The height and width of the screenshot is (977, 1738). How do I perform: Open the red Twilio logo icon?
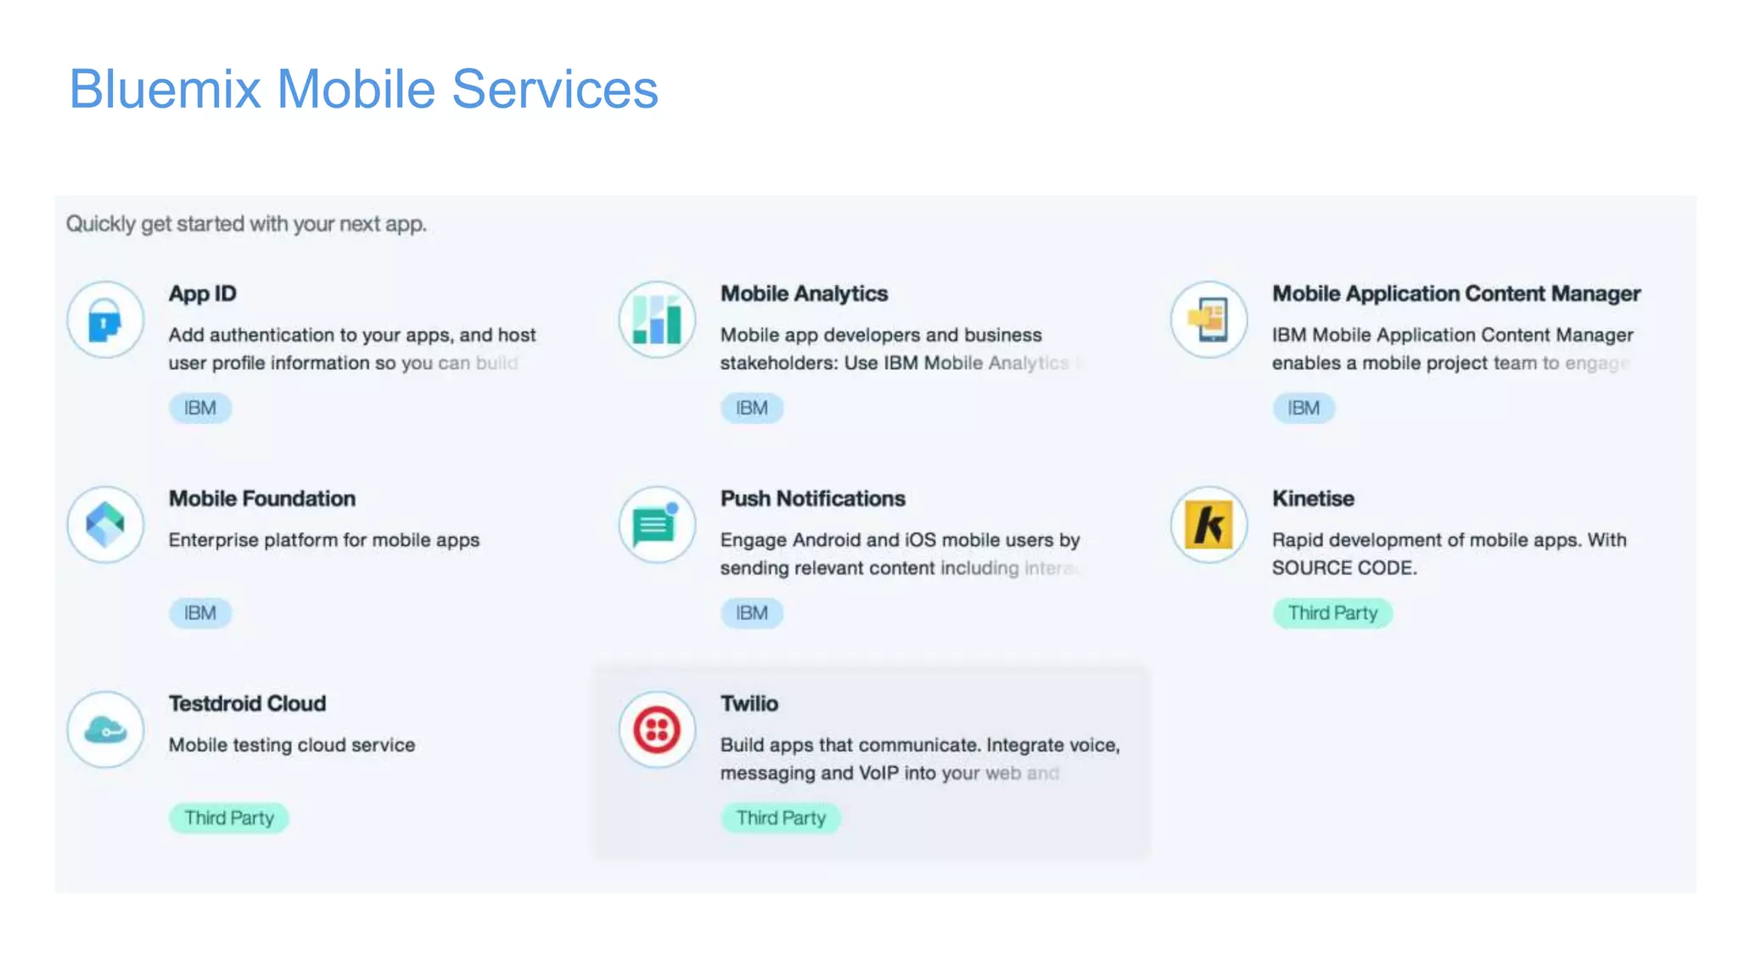click(657, 729)
